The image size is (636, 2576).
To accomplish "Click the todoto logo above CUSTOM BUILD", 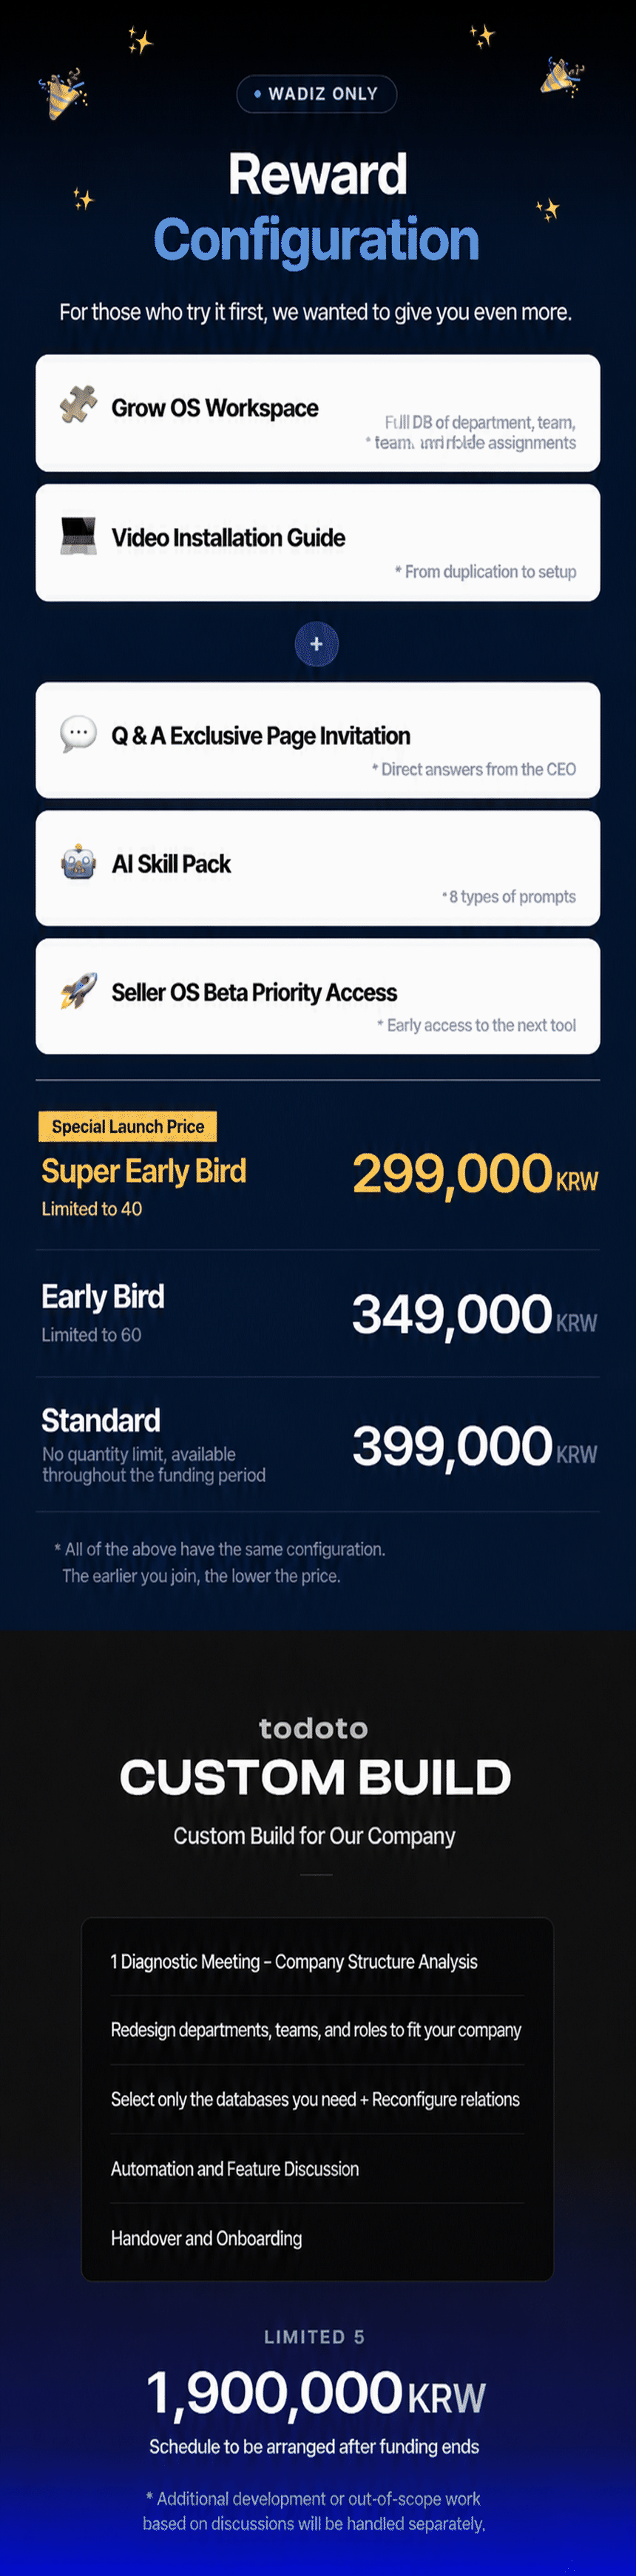I will (x=314, y=1727).
